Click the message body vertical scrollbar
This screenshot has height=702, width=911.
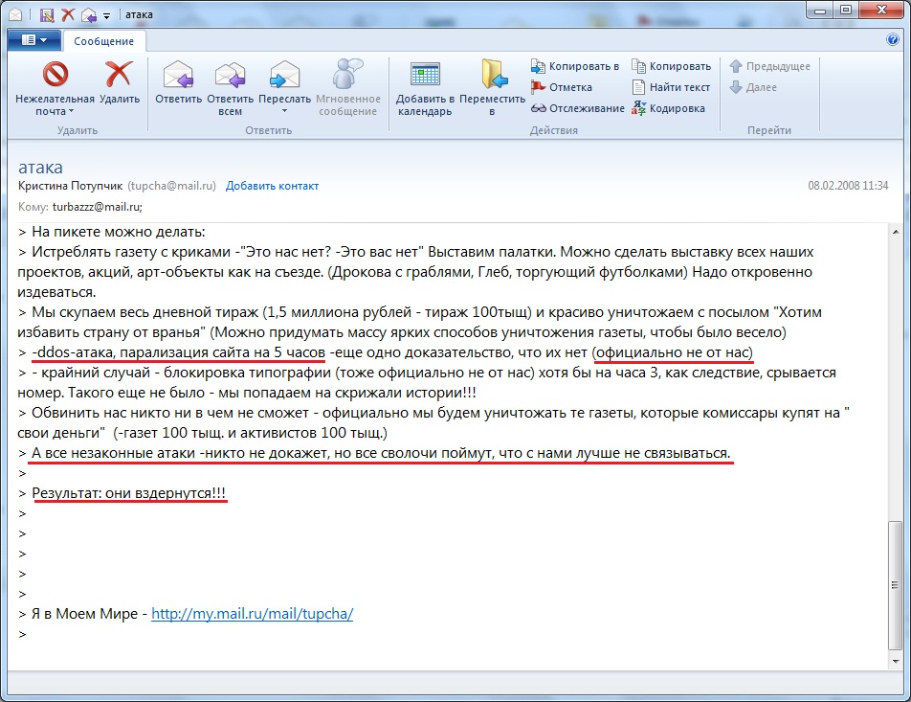(897, 594)
